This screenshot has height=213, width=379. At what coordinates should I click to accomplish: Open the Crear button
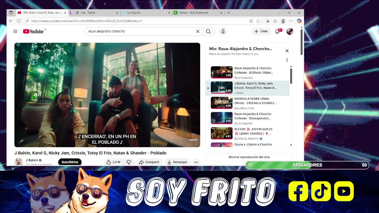[261, 31]
